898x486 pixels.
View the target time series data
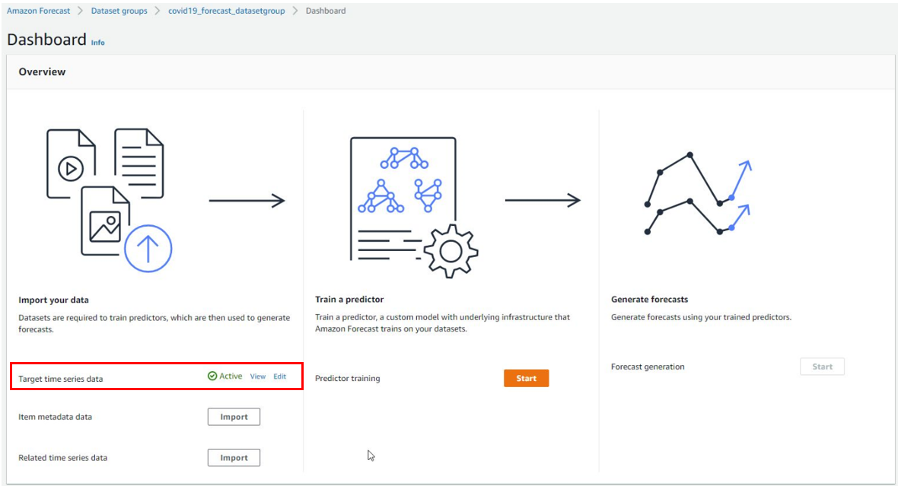(x=258, y=376)
